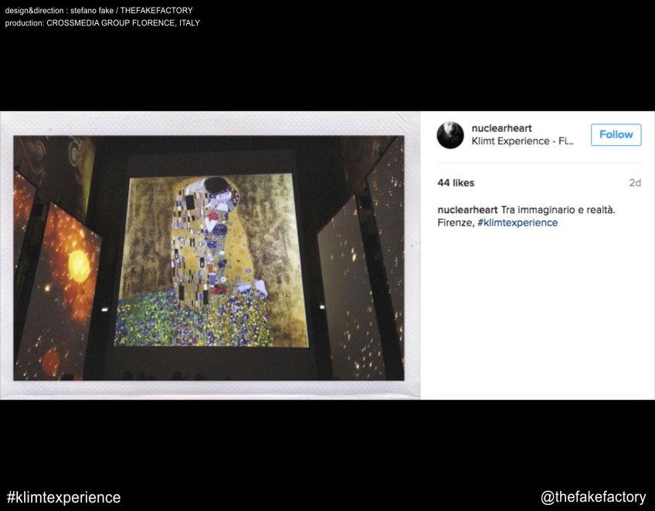655x511 pixels.
Task: View the 44 likes list
Action: [456, 183]
